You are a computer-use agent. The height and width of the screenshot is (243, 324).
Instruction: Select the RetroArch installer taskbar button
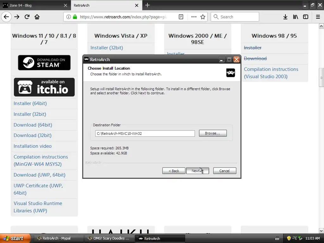click(160, 238)
